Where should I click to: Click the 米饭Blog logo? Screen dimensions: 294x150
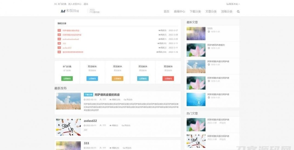point(70,11)
